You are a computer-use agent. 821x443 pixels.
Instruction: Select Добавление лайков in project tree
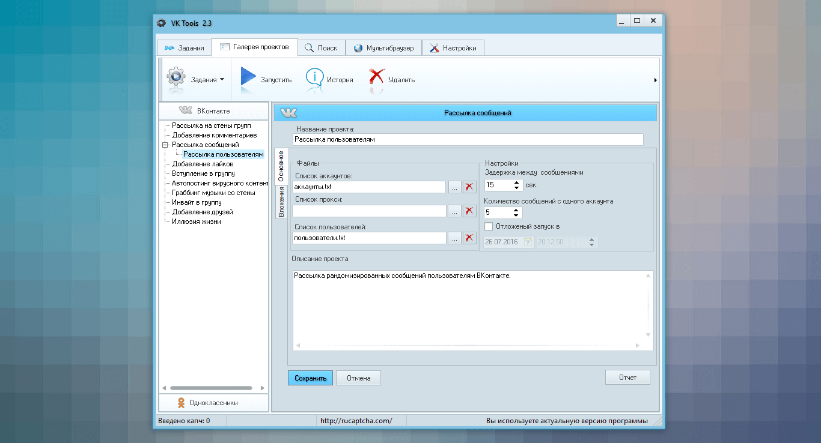(203, 164)
